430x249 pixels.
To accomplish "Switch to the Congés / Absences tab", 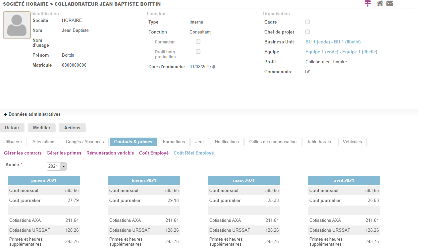I will [85, 142].
